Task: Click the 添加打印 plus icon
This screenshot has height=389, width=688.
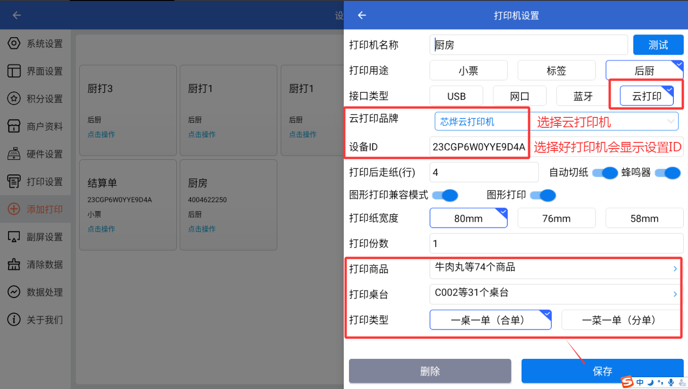Action: tap(14, 209)
